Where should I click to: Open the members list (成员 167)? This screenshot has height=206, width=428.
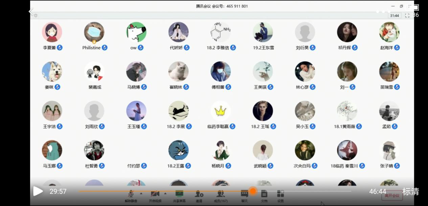221,194
